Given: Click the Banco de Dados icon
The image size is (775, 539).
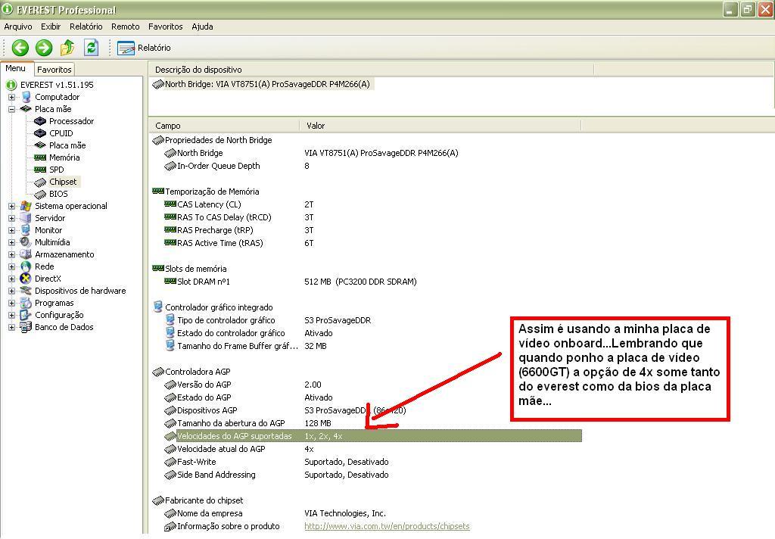Looking at the screenshot, I should click(26, 327).
